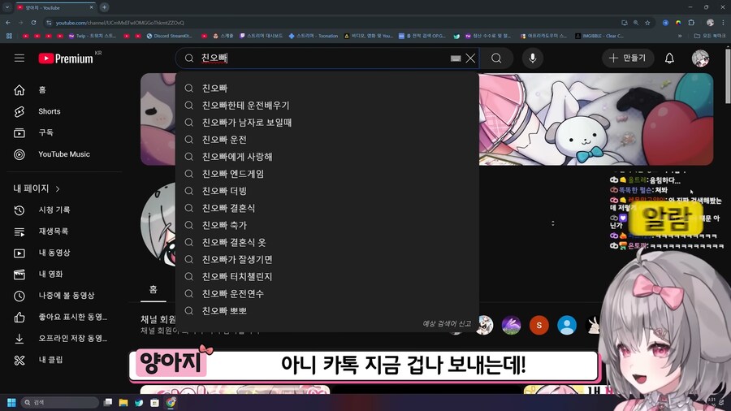Open a new browser tab with plus
Image resolution: width=731 pixels, height=411 pixels.
[105, 7]
